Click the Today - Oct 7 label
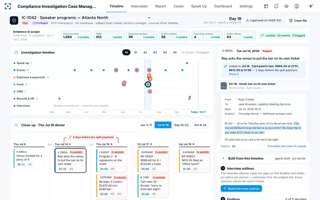Viewport: 320px width, 200px height. click(198, 112)
